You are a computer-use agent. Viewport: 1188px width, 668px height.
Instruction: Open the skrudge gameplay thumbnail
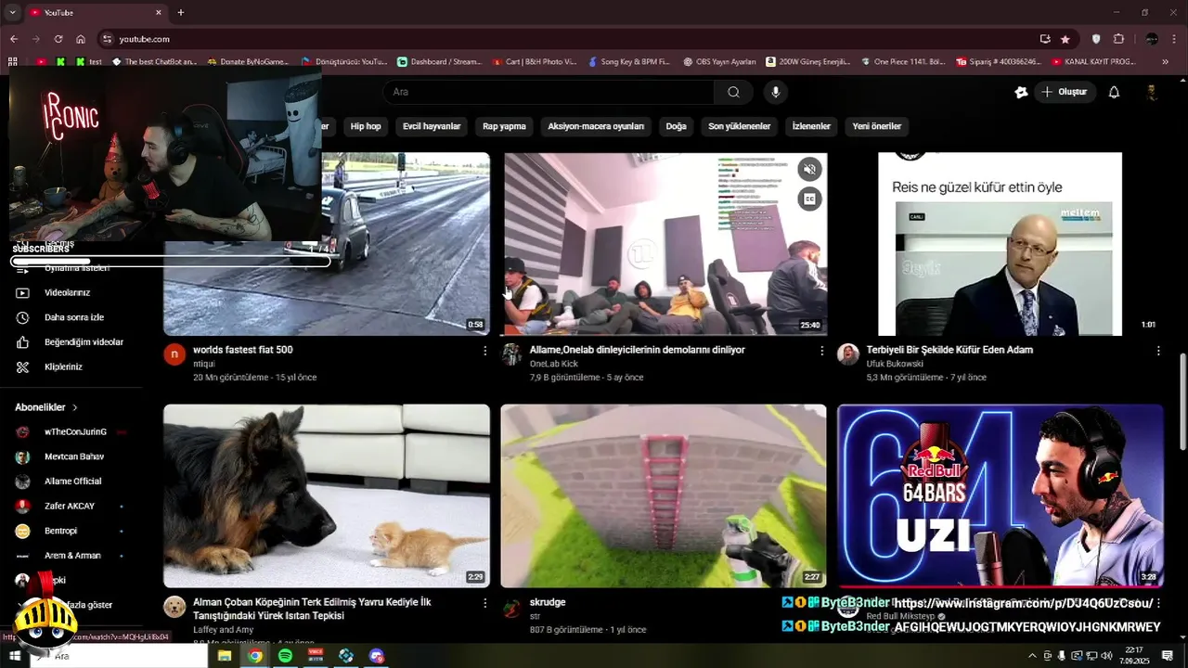coord(664,495)
